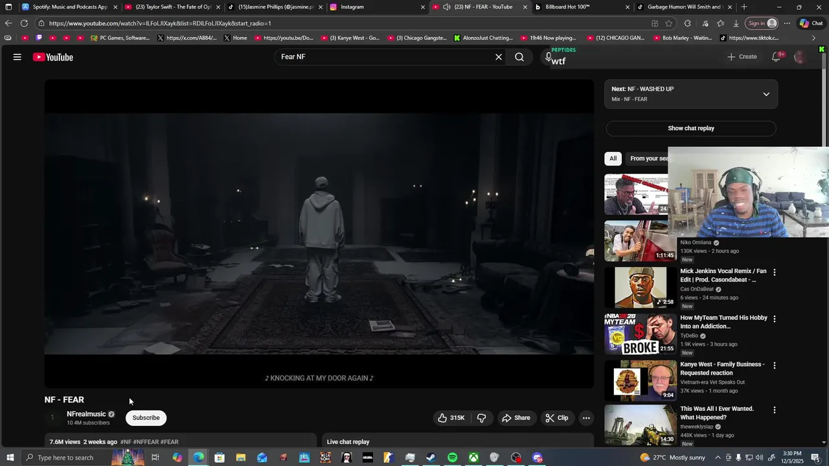Reload the current page
Image resolution: width=829 pixels, height=466 pixels.
pyautogui.click(x=24, y=23)
